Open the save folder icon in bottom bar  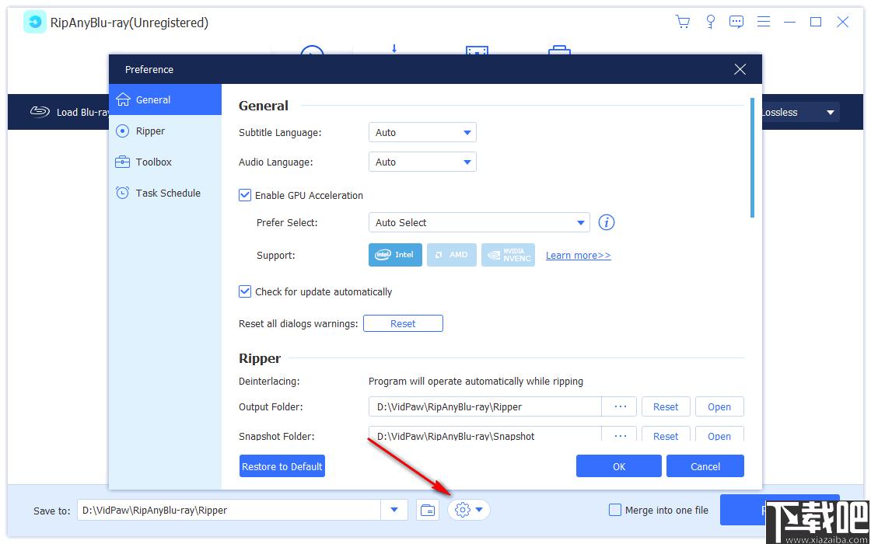(428, 510)
